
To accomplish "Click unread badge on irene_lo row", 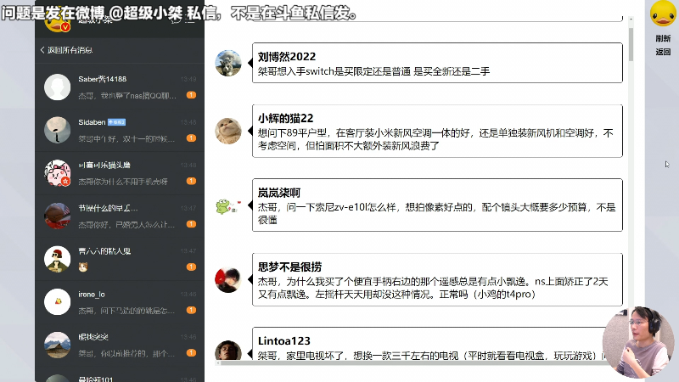I will point(192,310).
